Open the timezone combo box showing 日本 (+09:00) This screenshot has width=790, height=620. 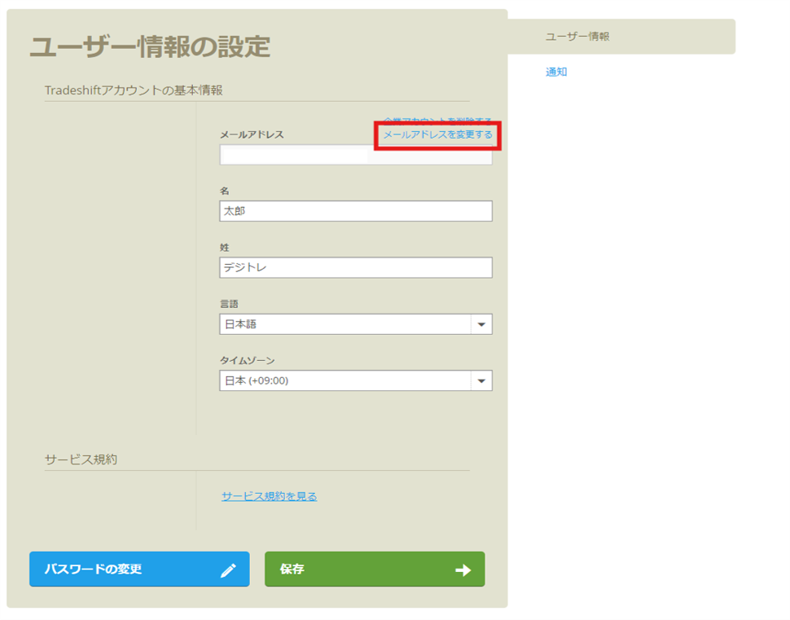(x=346, y=380)
